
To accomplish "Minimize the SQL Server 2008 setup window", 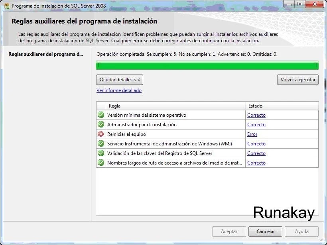I will coord(289,4).
